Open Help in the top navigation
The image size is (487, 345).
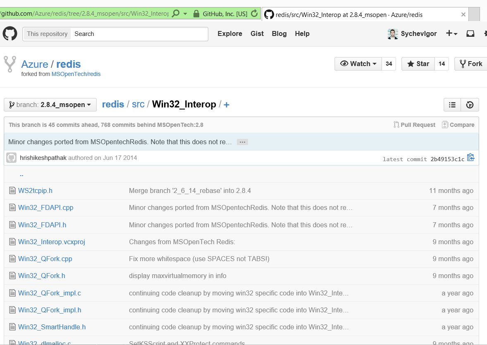(x=302, y=33)
